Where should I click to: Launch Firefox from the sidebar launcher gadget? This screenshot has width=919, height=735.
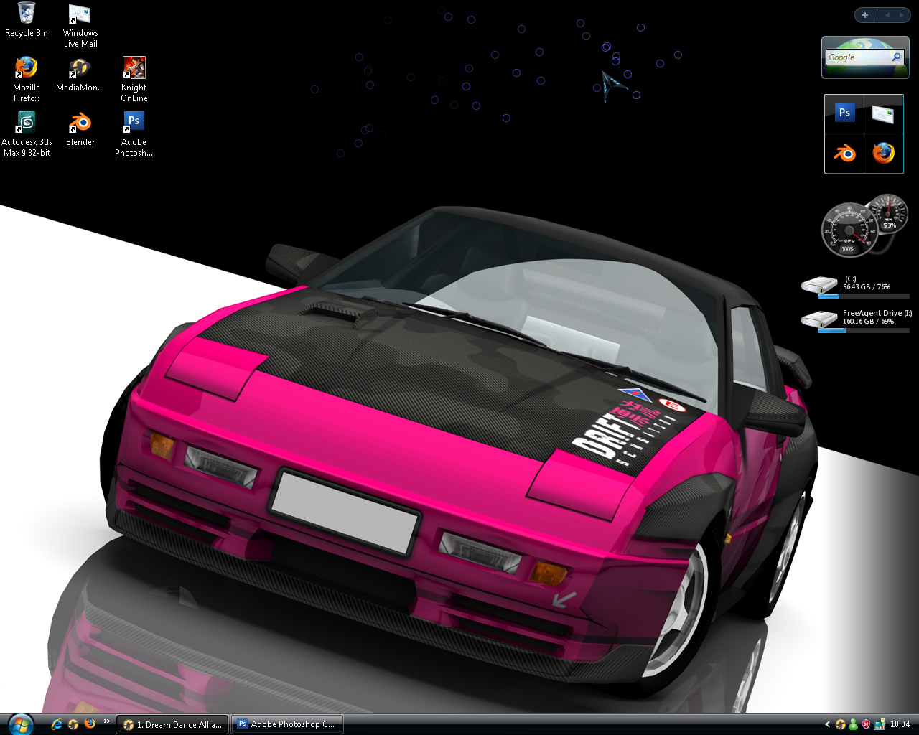point(883,152)
